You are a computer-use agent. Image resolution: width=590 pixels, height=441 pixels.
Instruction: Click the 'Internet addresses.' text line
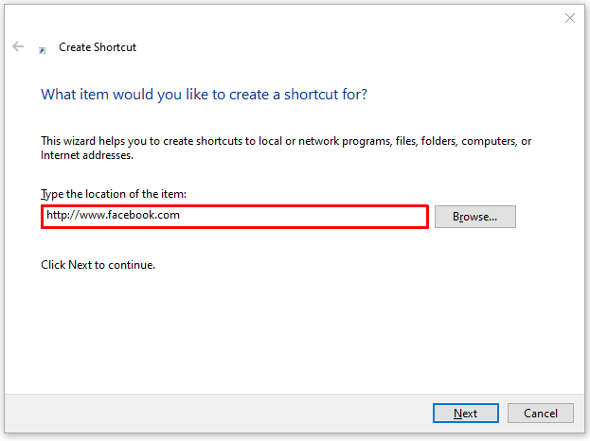[87, 154]
